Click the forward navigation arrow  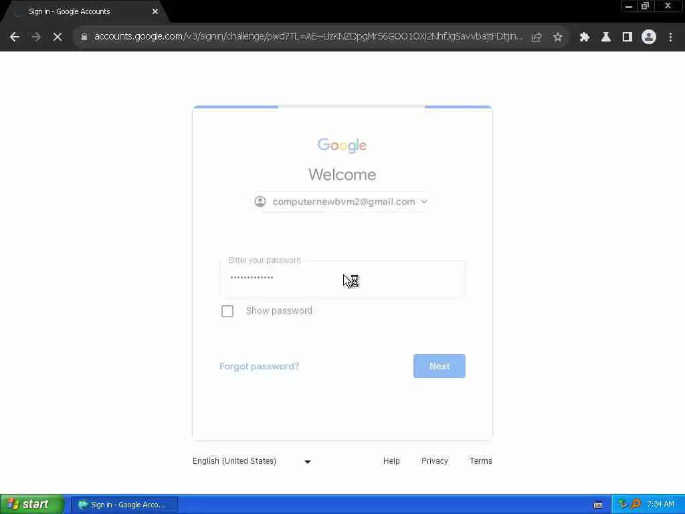point(36,37)
